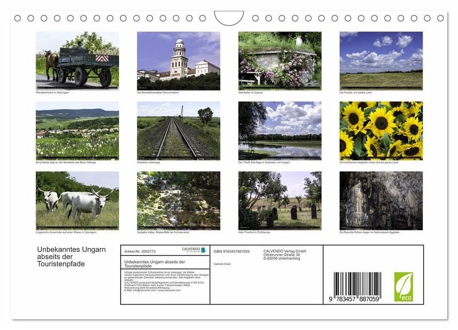This screenshot has width=458, height=330.
Task: Open the sunflowers photo
Action: (381, 131)
